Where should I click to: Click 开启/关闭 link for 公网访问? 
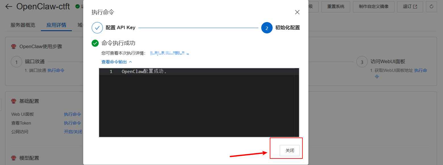(73, 132)
